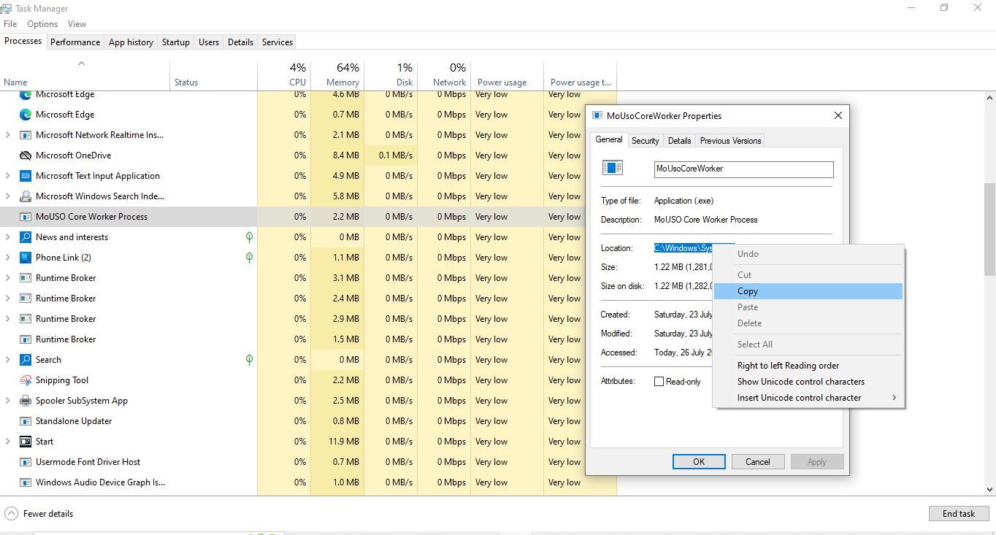
Task: Click the suspended leaf icon for News and interests
Action: click(249, 237)
